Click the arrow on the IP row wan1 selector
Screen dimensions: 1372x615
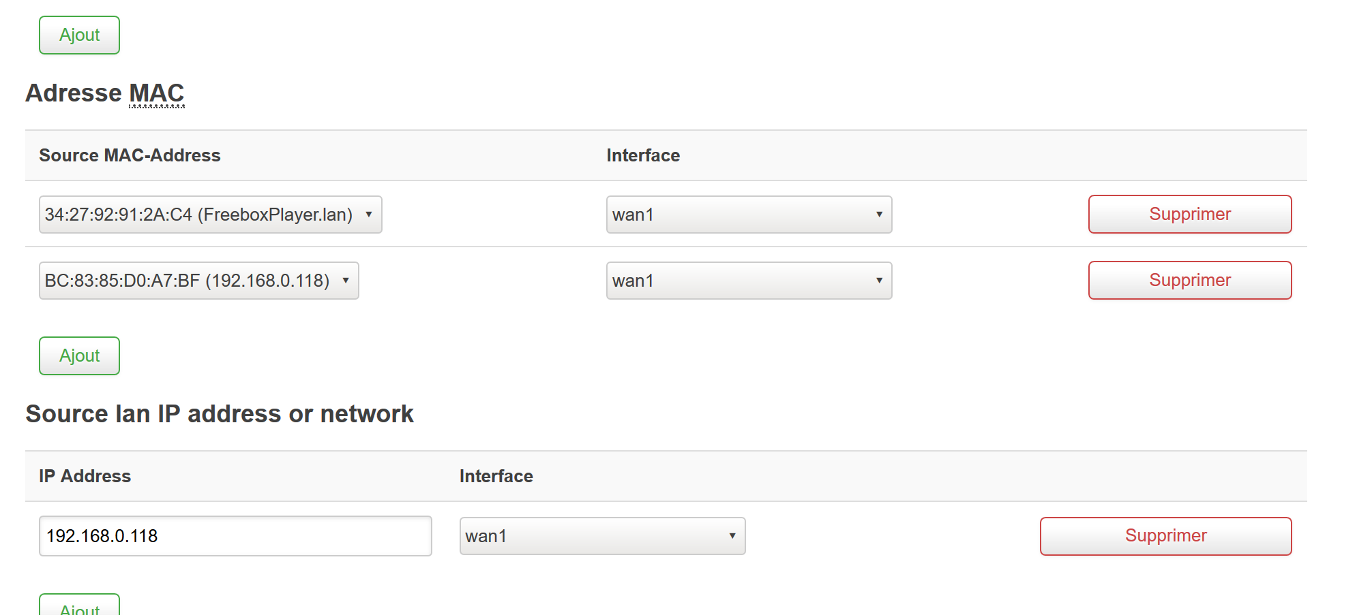[732, 536]
